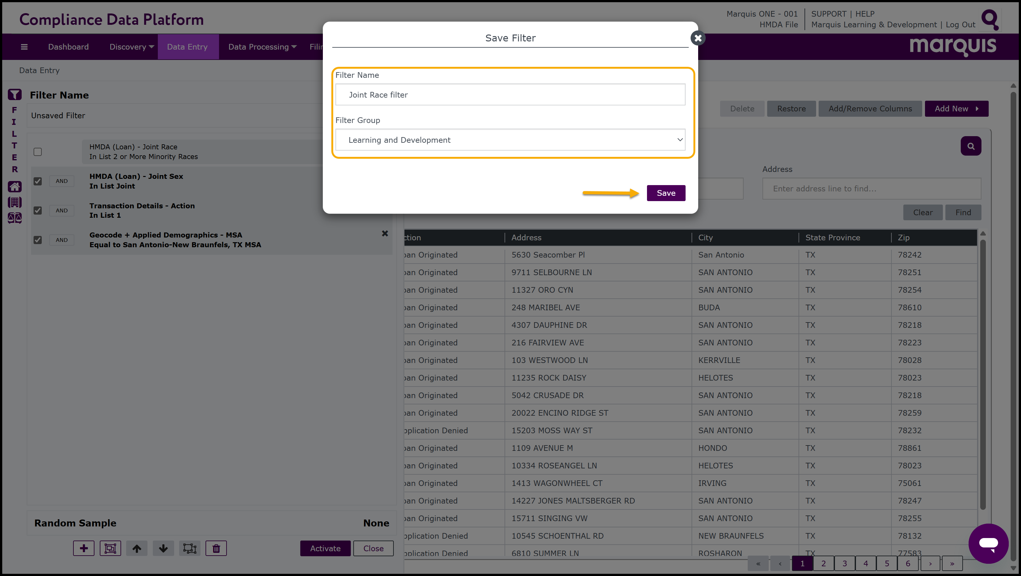Move filter row down with arrow icon
The image size is (1021, 576).
[163, 548]
